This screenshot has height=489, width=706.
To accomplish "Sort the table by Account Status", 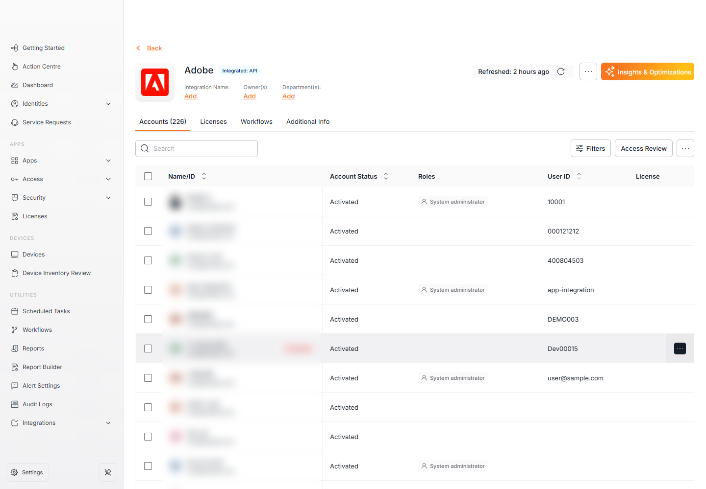I will pyautogui.click(x=386, y=176).
